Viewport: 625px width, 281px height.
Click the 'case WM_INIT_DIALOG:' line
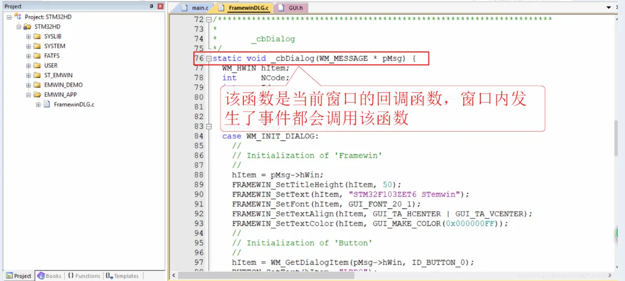[x=271, y=136]
